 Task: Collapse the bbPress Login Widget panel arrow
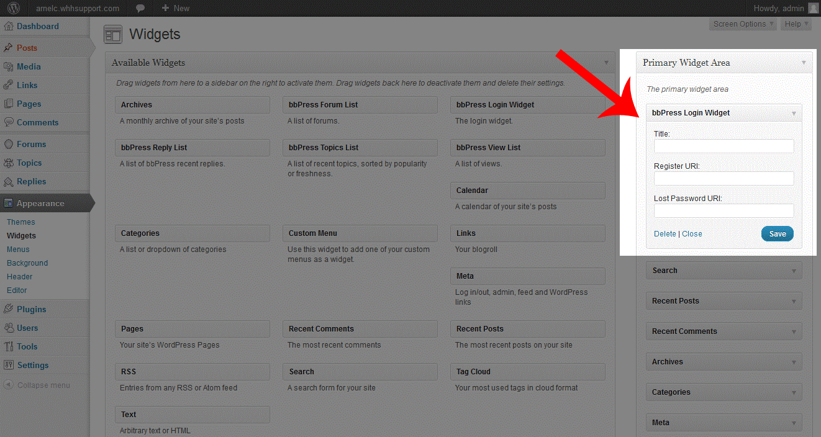click(x=794, y=114)
